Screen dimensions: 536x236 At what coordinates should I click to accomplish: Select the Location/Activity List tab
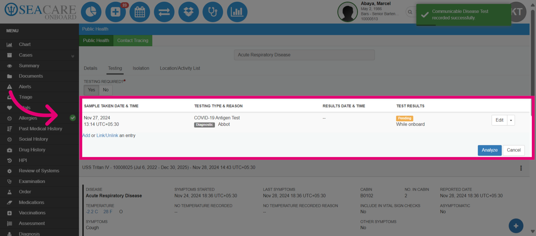180,68
